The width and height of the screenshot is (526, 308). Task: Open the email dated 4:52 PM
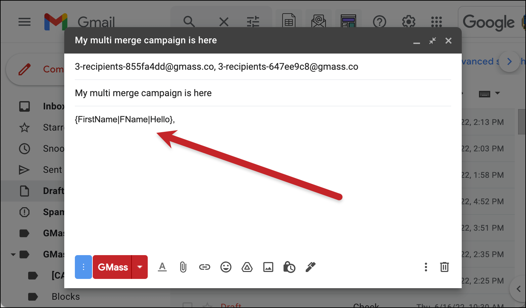coord(488,202)
